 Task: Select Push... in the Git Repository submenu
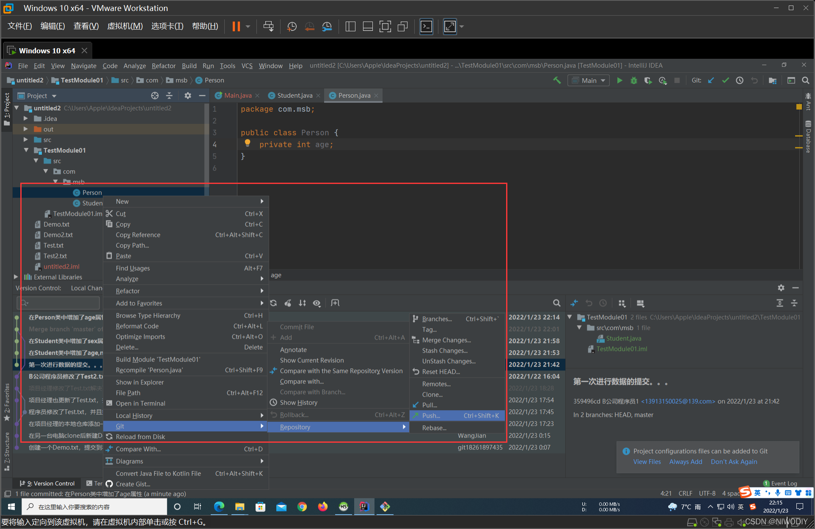tap(457, 416)
